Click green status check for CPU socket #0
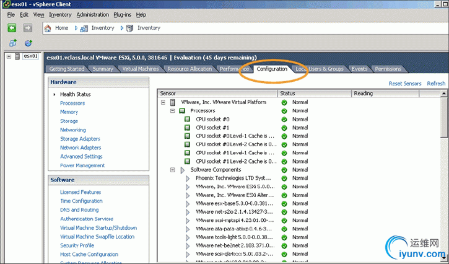 284,119
